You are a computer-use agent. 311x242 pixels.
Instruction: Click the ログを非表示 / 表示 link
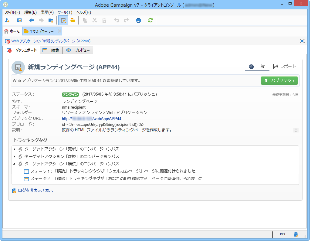pyautogui.click(x=35, y=191)
